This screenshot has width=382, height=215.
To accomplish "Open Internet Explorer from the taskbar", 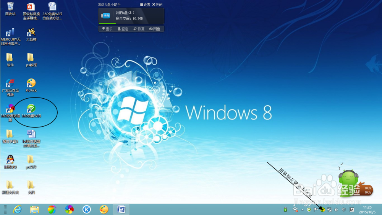I will (17, 209).
